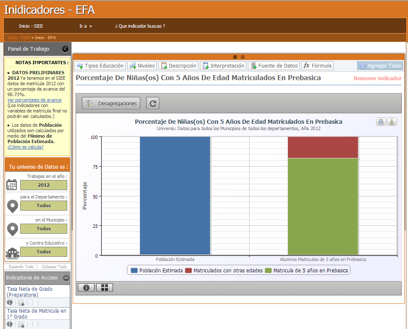Open the Ir a menu

(x=85, y=26)
